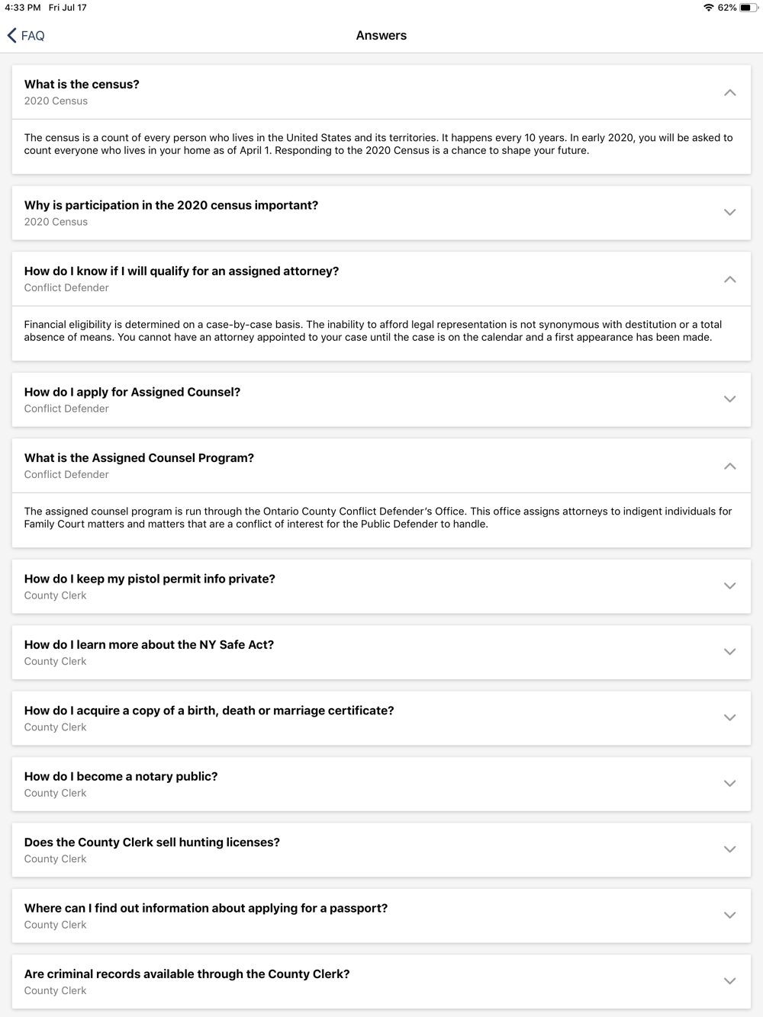The height and width of the screenshot is (1017, 763).
Task: Expand 'Why is participation in the 2020 census important?'
Action: [729, 213]
